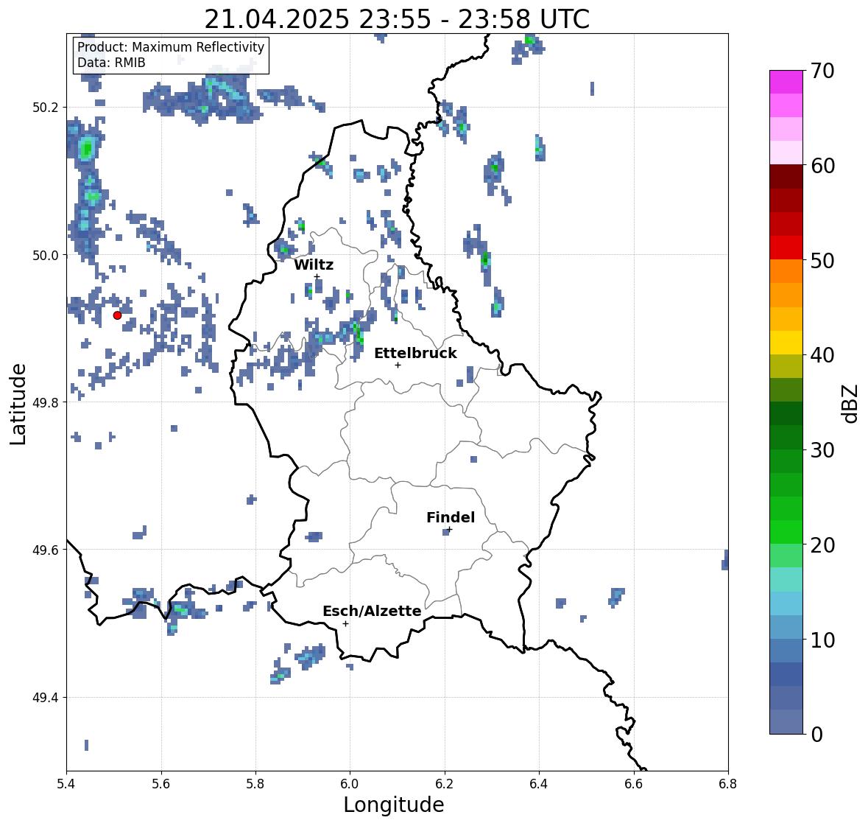The image size is (868, 823).
Task: Click the magenta 70 dBZ colorbar segment
Action: coord(786,82)
